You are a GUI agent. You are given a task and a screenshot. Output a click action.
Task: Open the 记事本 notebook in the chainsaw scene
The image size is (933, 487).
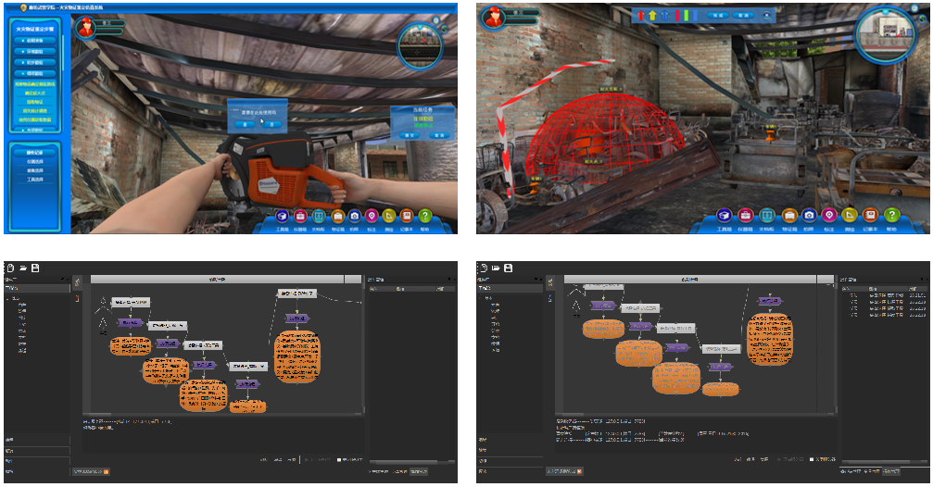click(406, 216)
